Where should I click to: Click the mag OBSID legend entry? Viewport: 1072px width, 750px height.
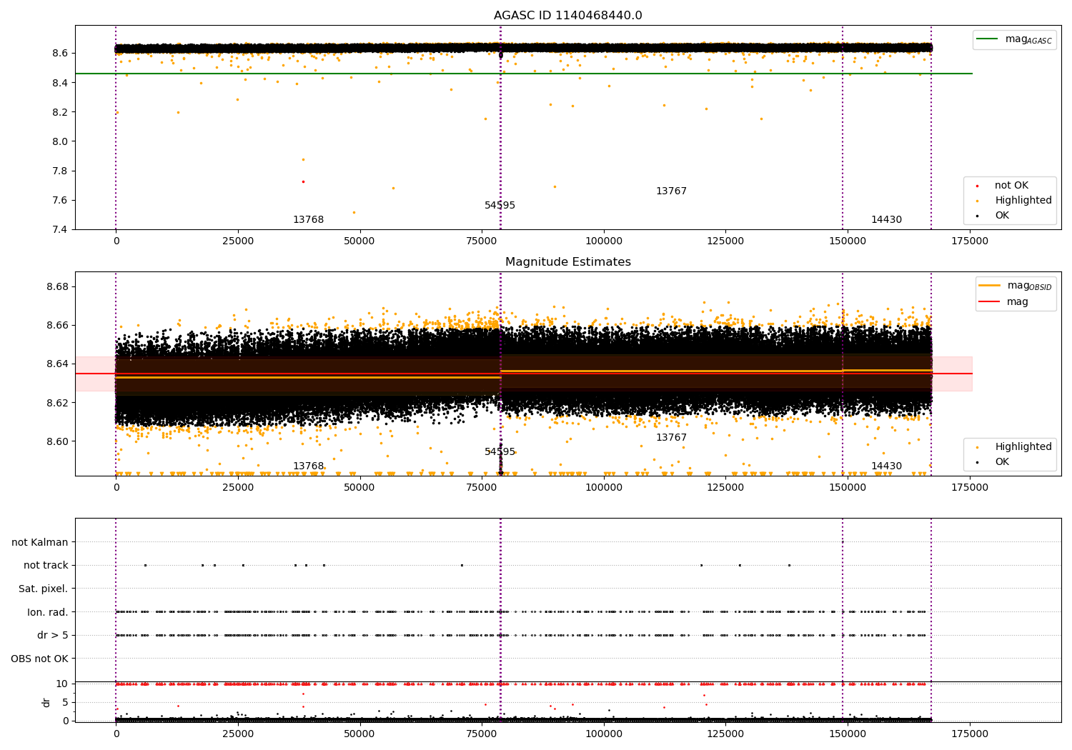coord(1015,286)
